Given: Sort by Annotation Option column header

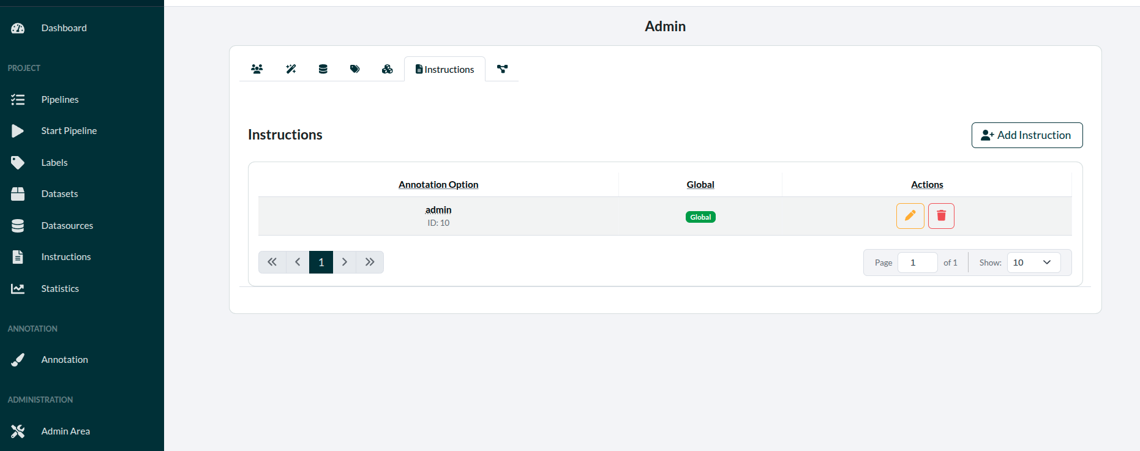Looking at the screenshot, I should [438, 185].
